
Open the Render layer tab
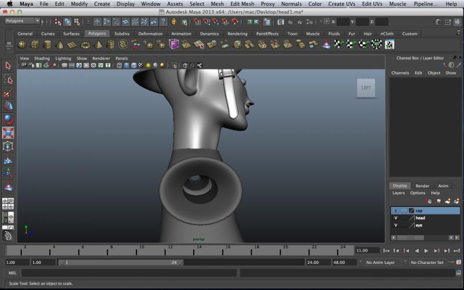tap(422, 186)
